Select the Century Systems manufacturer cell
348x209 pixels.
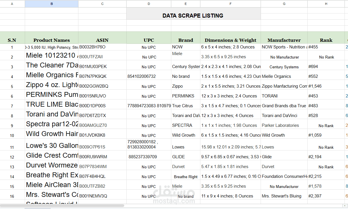[284, 67]
